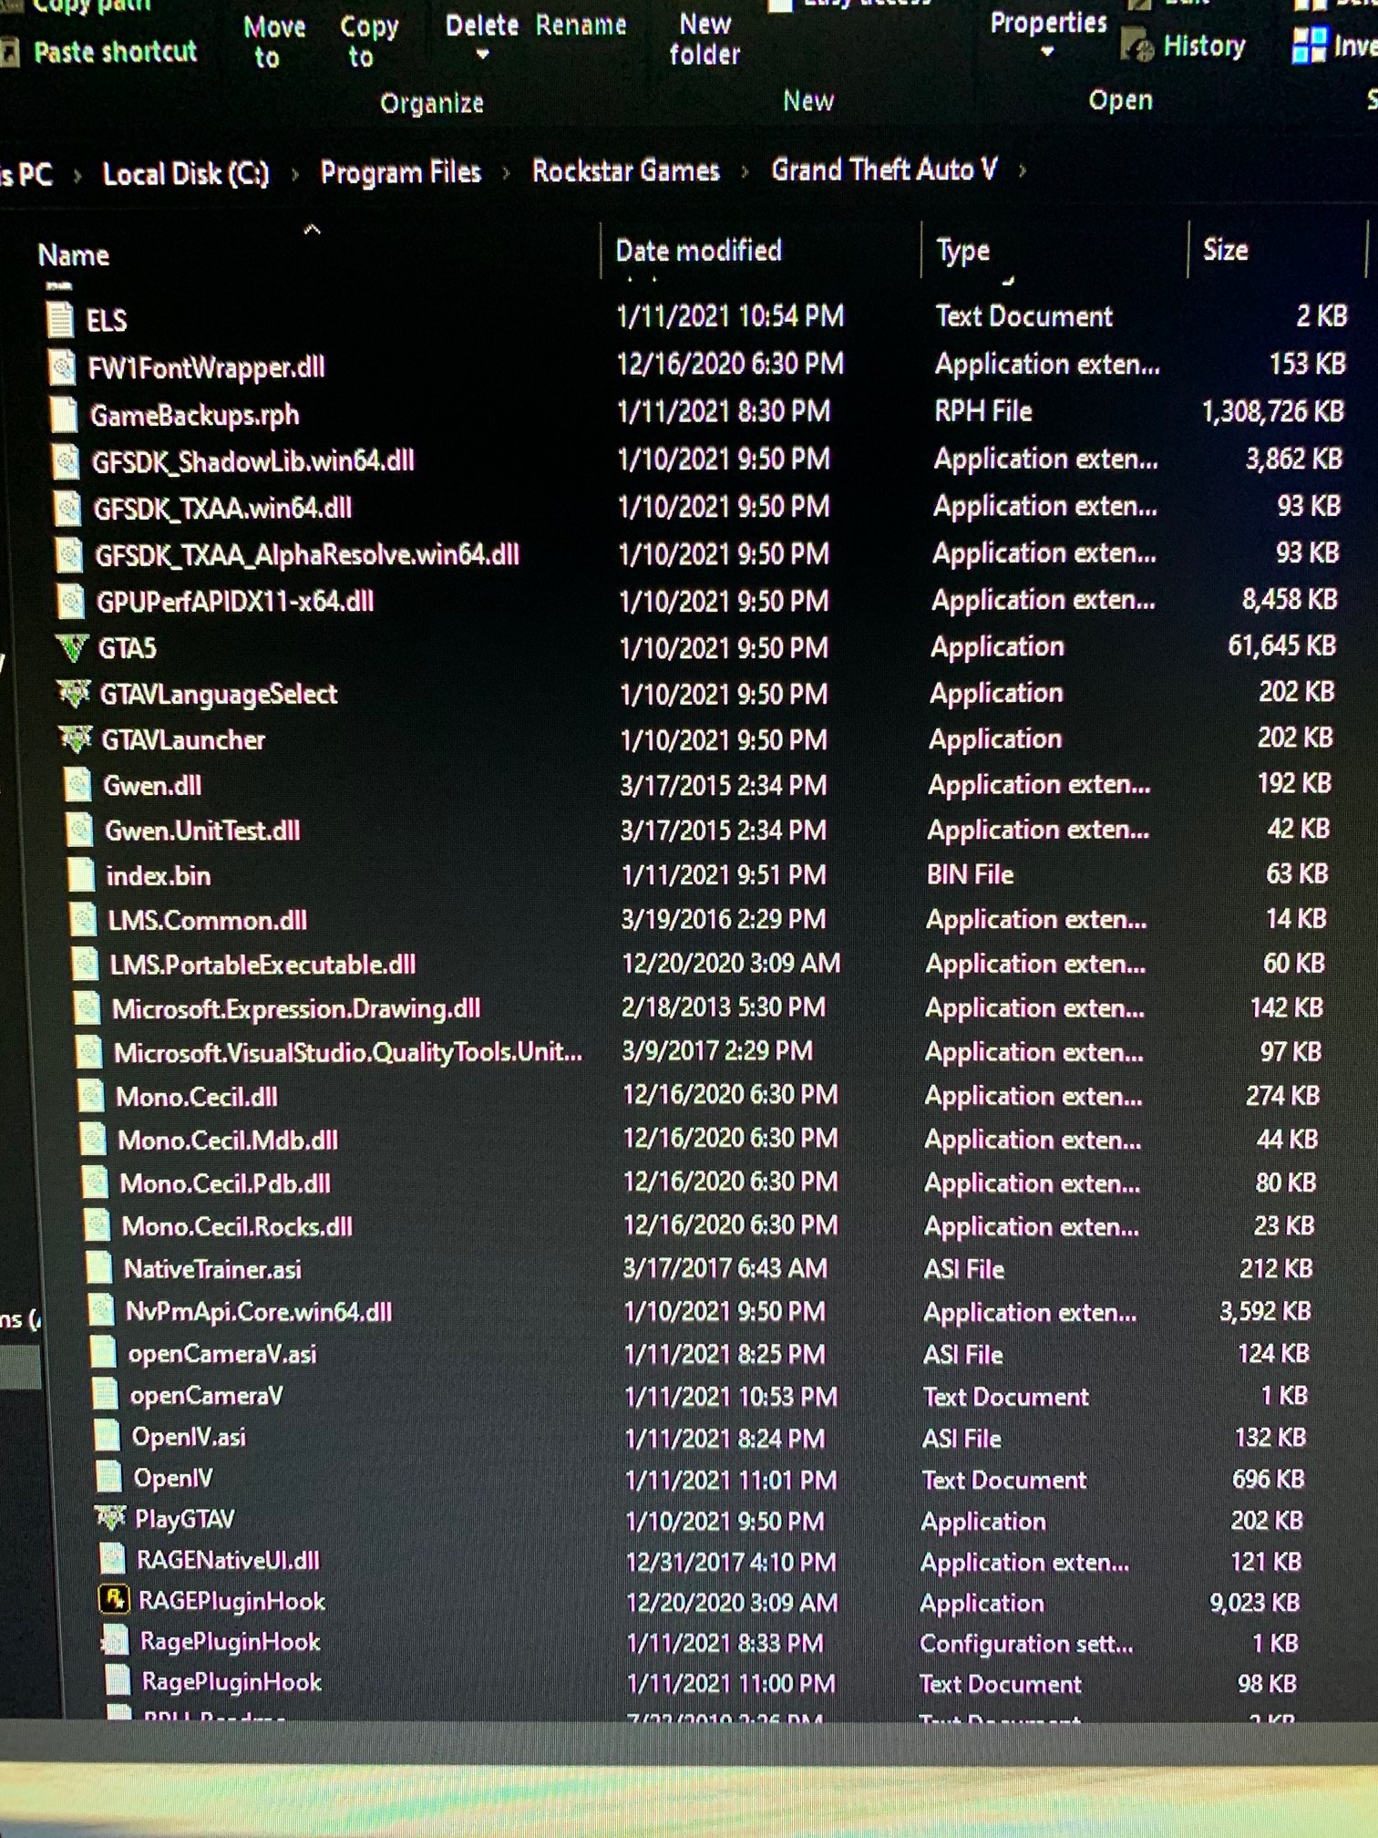Click the Copy to button
The height and width of the screenshot is (1838, 1378).
tap(368, 41)
